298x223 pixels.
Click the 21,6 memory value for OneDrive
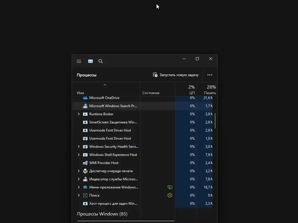(x=208, y=98)
